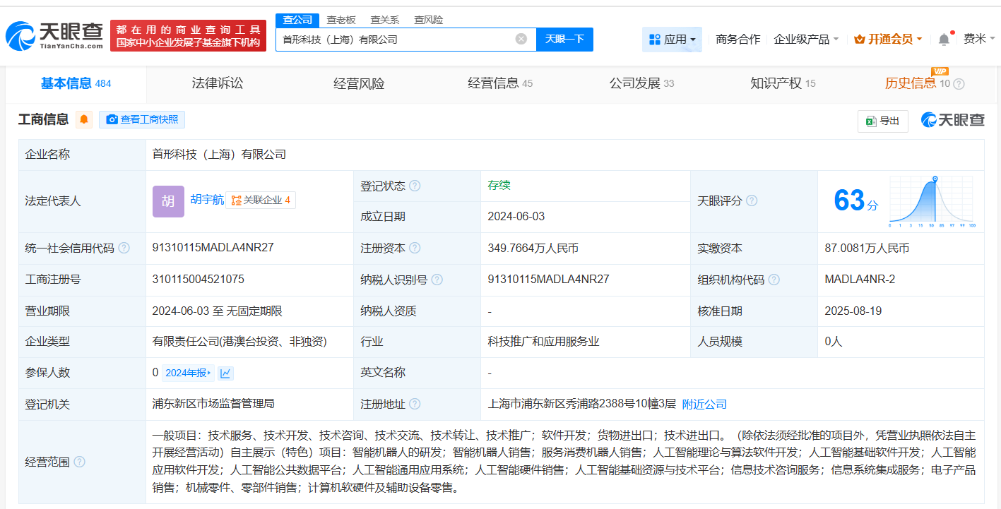Click help icon next to 统一社会信用代码
This screenshot has height=509, width=1001.
click(x=124, y=248)
